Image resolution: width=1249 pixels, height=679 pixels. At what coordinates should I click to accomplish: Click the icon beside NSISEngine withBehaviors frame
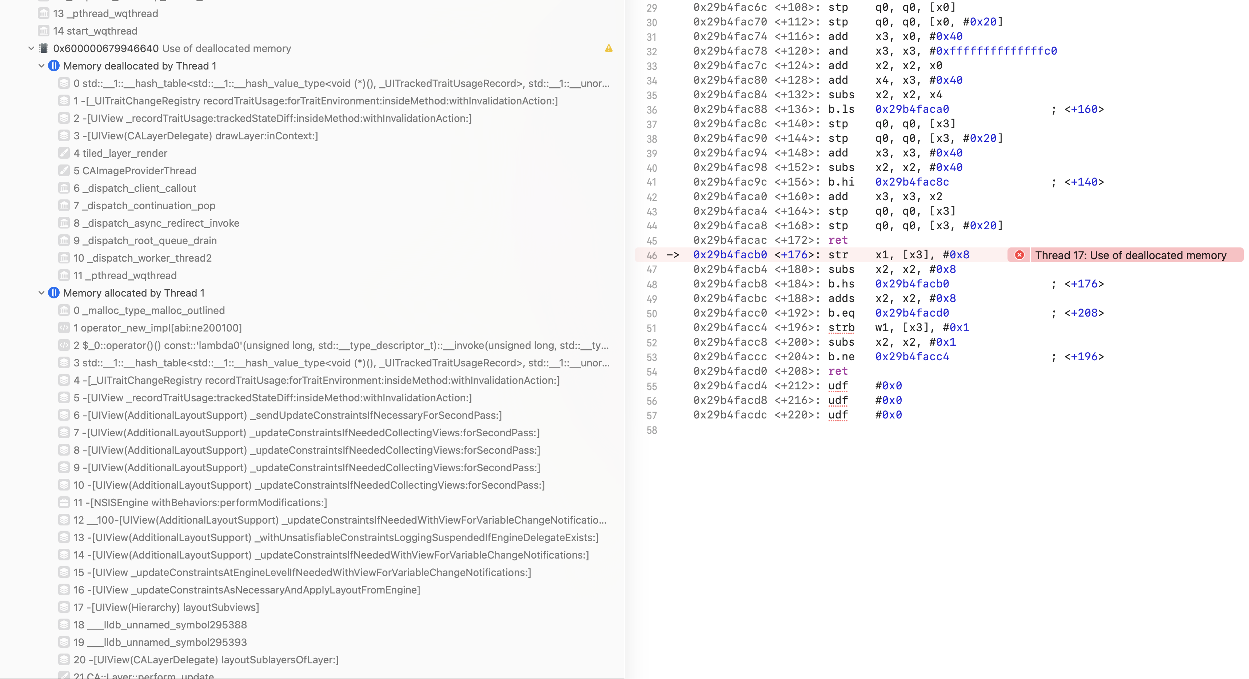tap(64, 503)
